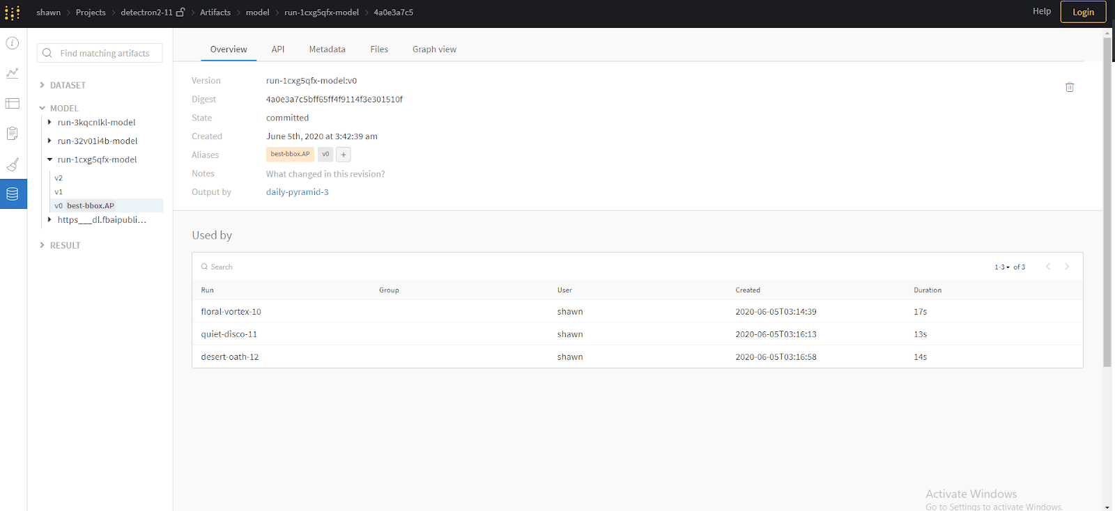The width and height of the screenshot is (1115, 511).
Task: Open the 1-3 rows per page dropdown
Action: (x=1002, y=267)
